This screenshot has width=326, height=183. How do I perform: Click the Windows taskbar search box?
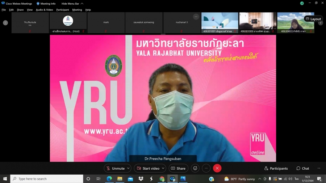pyautogui.click(x=47, y=179)
